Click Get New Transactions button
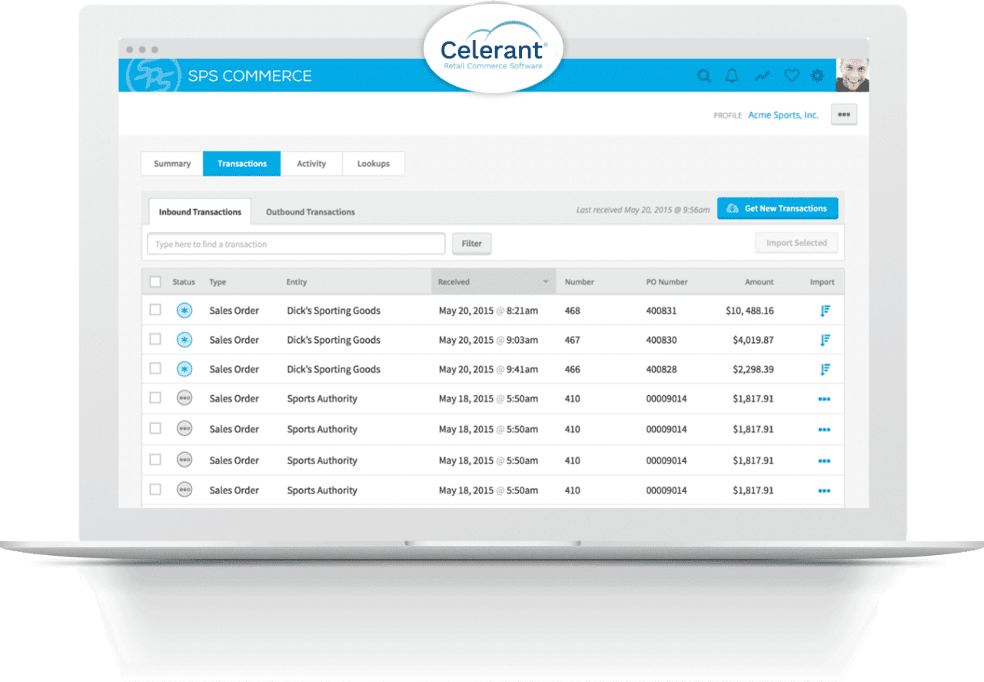This screenshot has width=984, height=682. (x=778, y=208)
